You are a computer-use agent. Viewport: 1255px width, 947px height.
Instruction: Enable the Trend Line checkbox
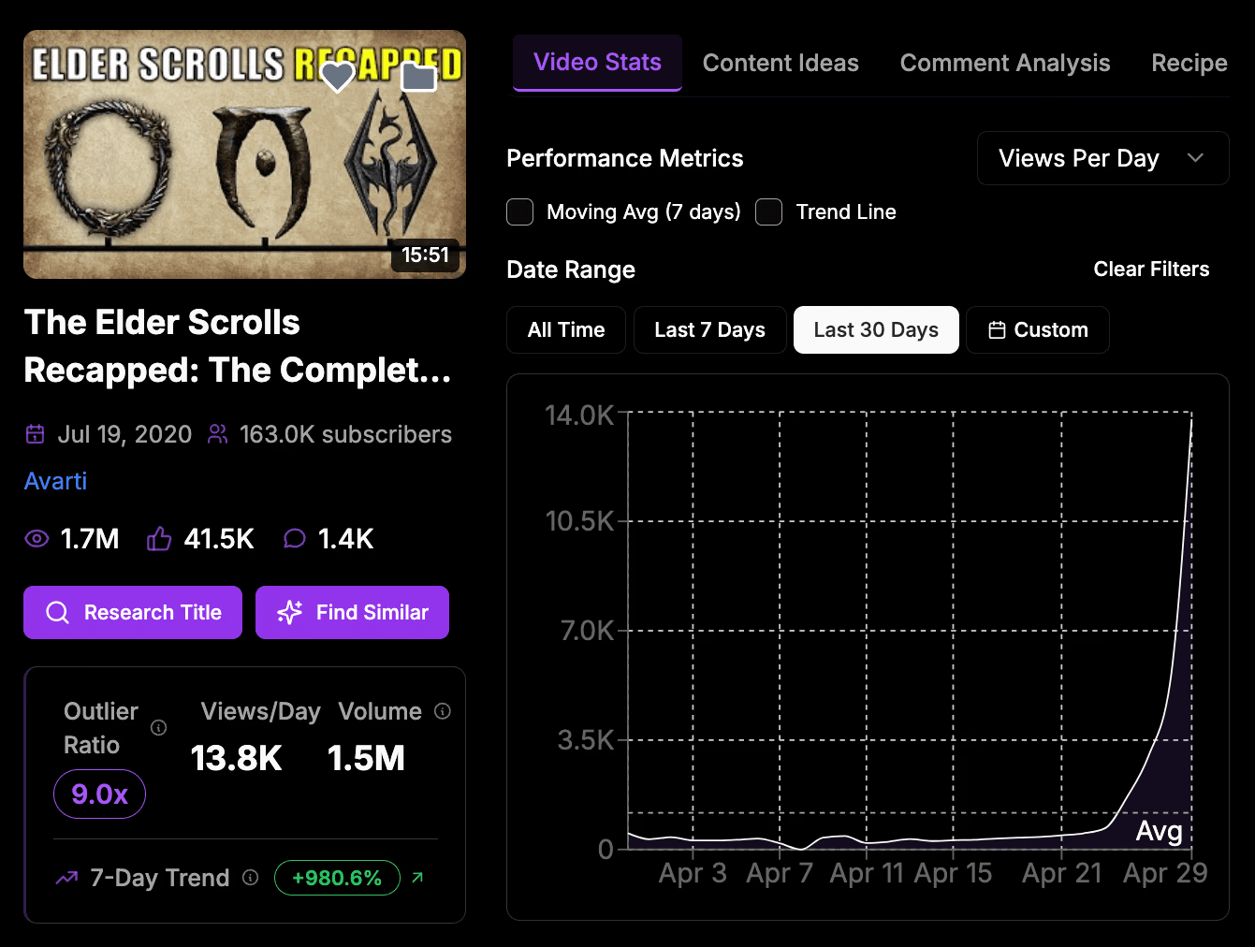tap(769, 212)
